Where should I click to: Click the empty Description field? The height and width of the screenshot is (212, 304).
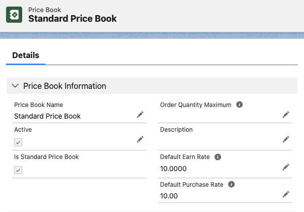coord(217,140)
